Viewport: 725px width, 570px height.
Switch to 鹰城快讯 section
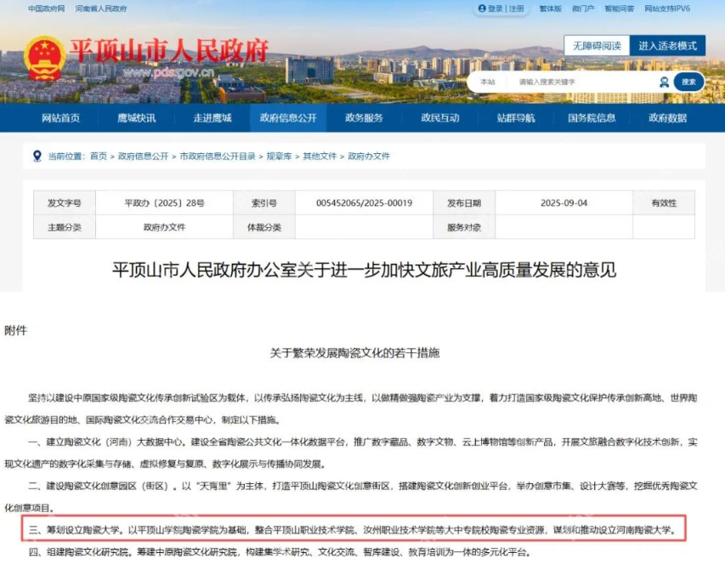[x=136, y=119]
